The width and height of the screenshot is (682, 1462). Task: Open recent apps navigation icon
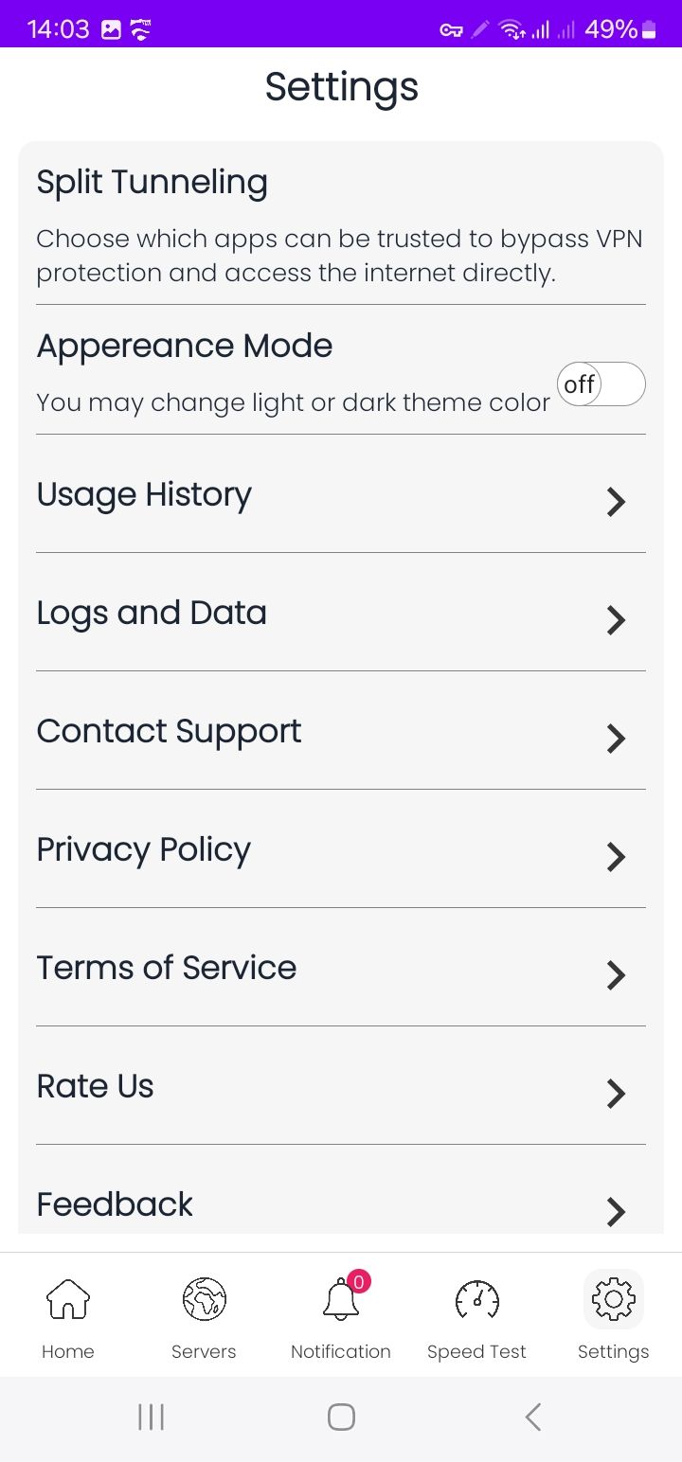[x=151, y=1417]
